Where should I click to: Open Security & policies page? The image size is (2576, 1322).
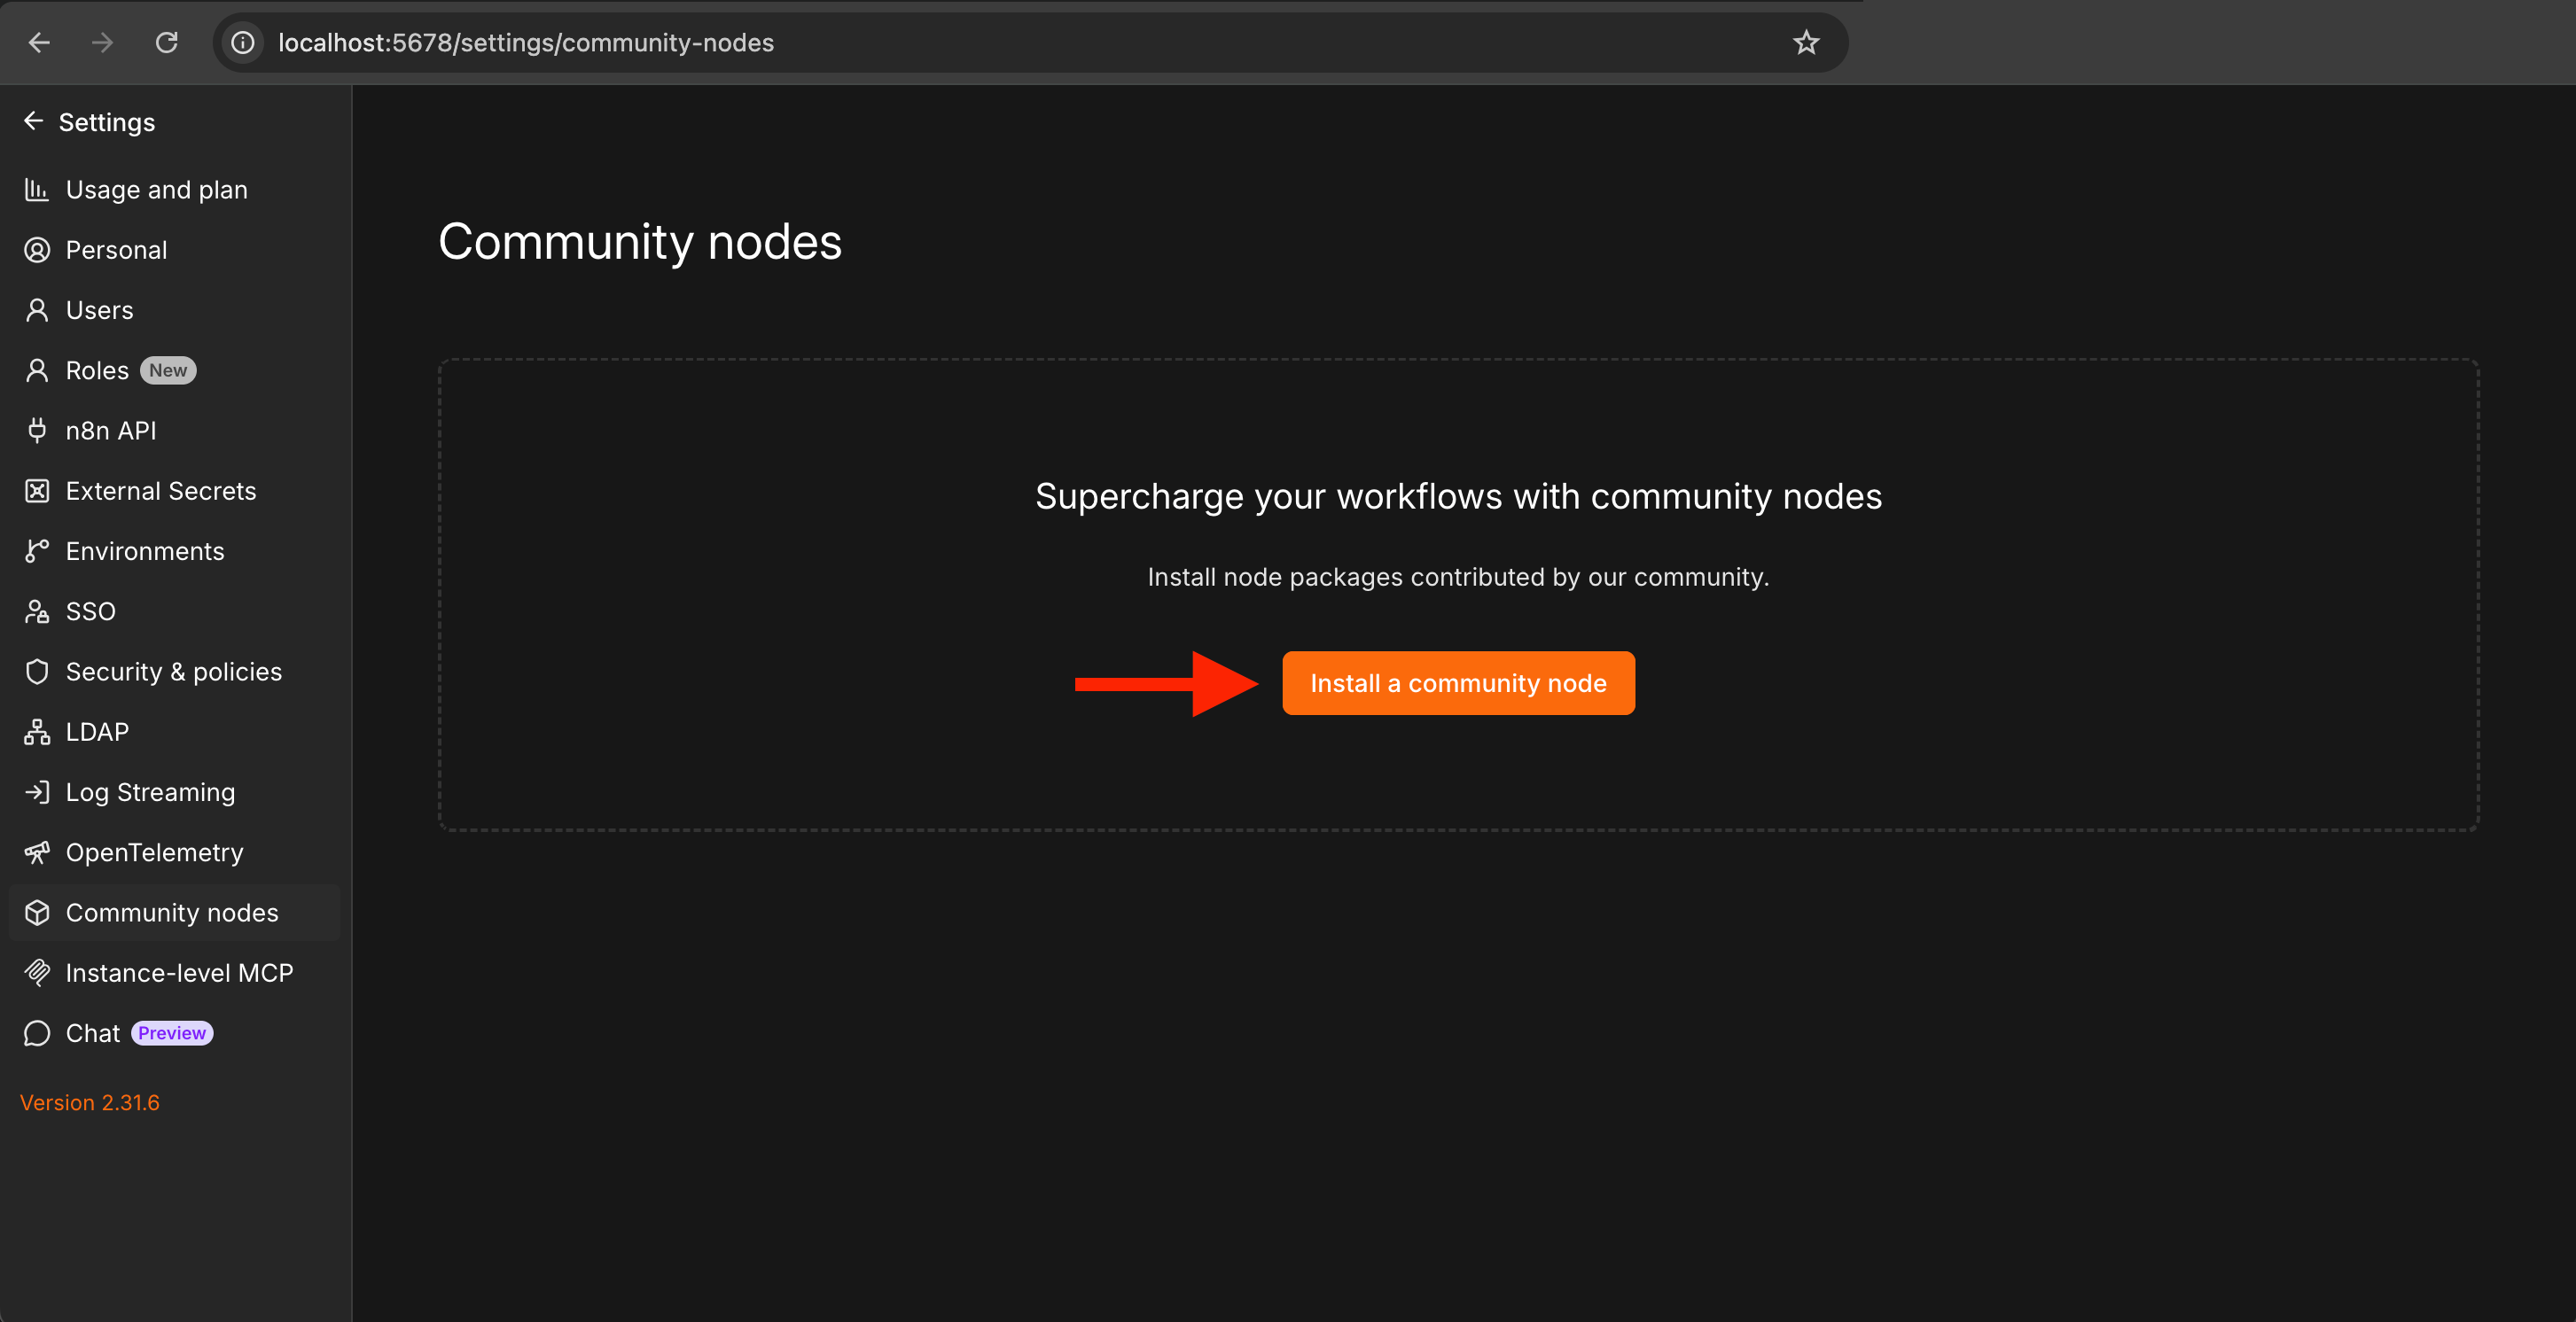175,672
